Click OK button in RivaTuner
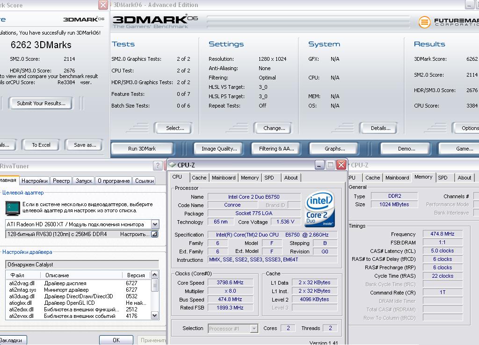Image resolution: width=479 pixels, height=345 pixels. (116, 340)
